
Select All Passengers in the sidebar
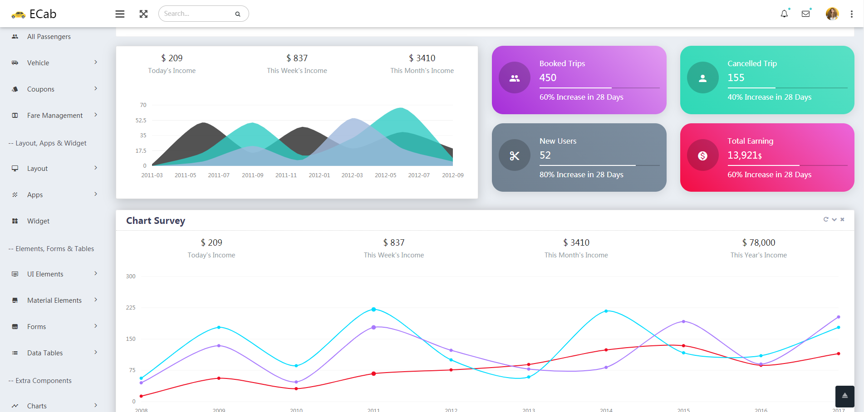49,36
